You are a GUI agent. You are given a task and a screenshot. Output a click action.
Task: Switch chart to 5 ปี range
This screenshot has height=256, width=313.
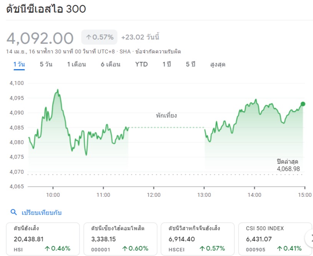tap(190, 64)
